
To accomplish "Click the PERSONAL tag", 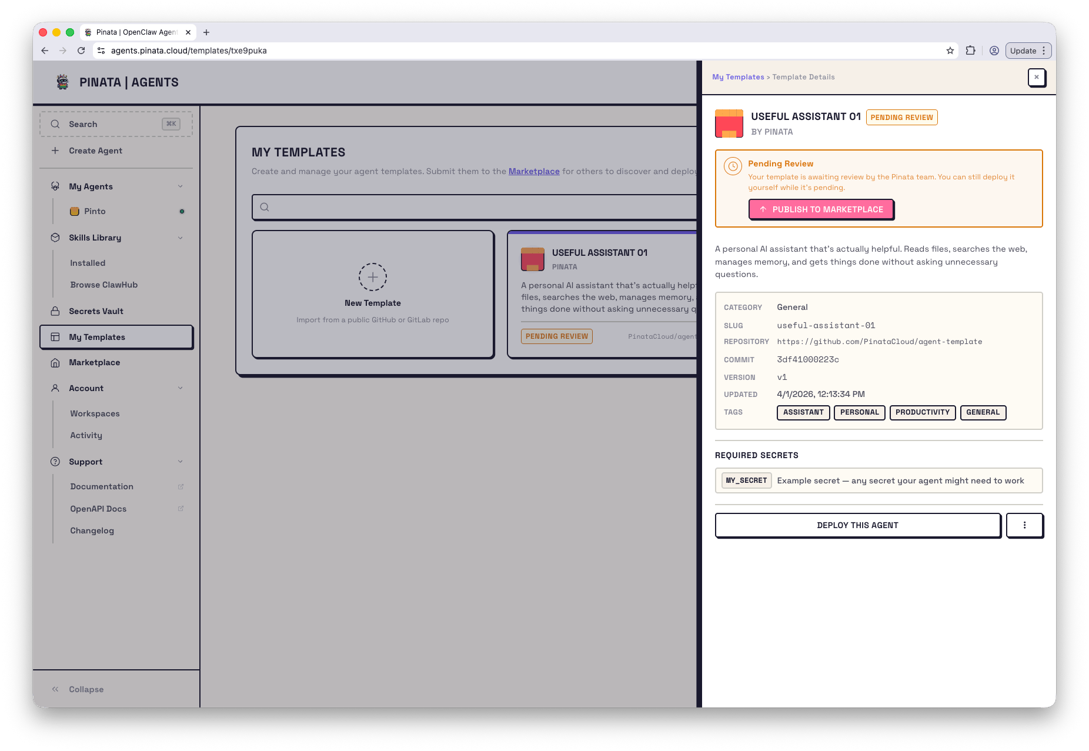I will pos(860,412).
